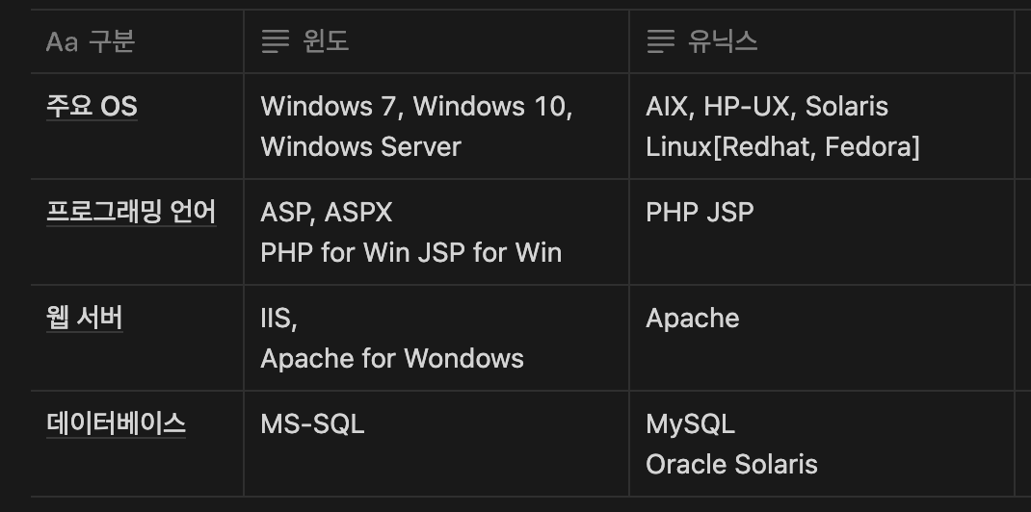The width and height of the screenshot is (1031, 512).
Task: Select the cell with AIX, HP-UX, Solaris
Action: pyautogui.click(x=821, y=126)
